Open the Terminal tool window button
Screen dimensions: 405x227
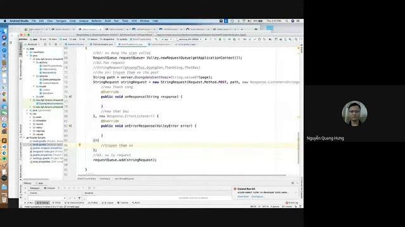[x=123, y=203]
